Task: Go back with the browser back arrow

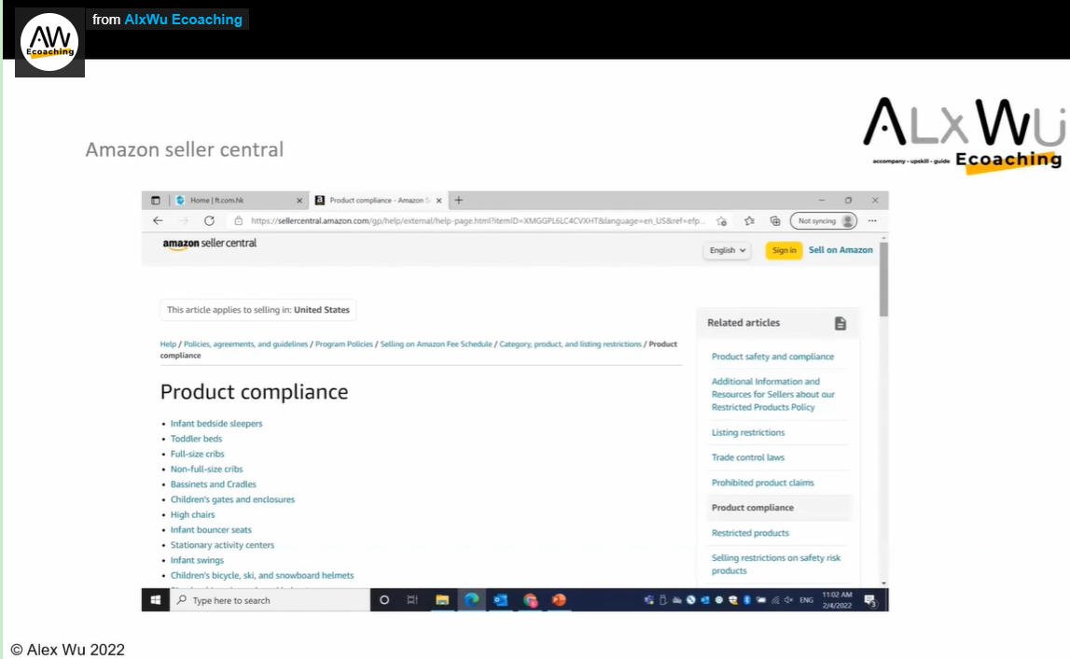Action: [x=159, y=220]
